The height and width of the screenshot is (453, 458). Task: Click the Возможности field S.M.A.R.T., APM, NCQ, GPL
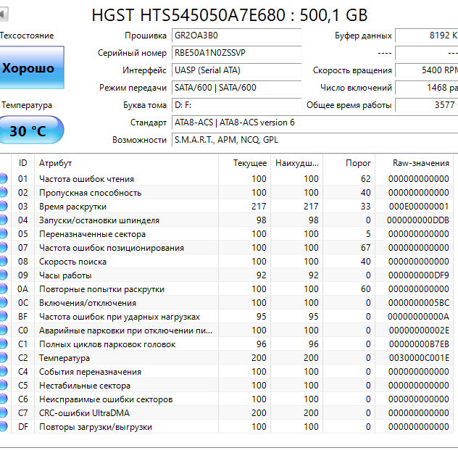(x=315, y=140)
